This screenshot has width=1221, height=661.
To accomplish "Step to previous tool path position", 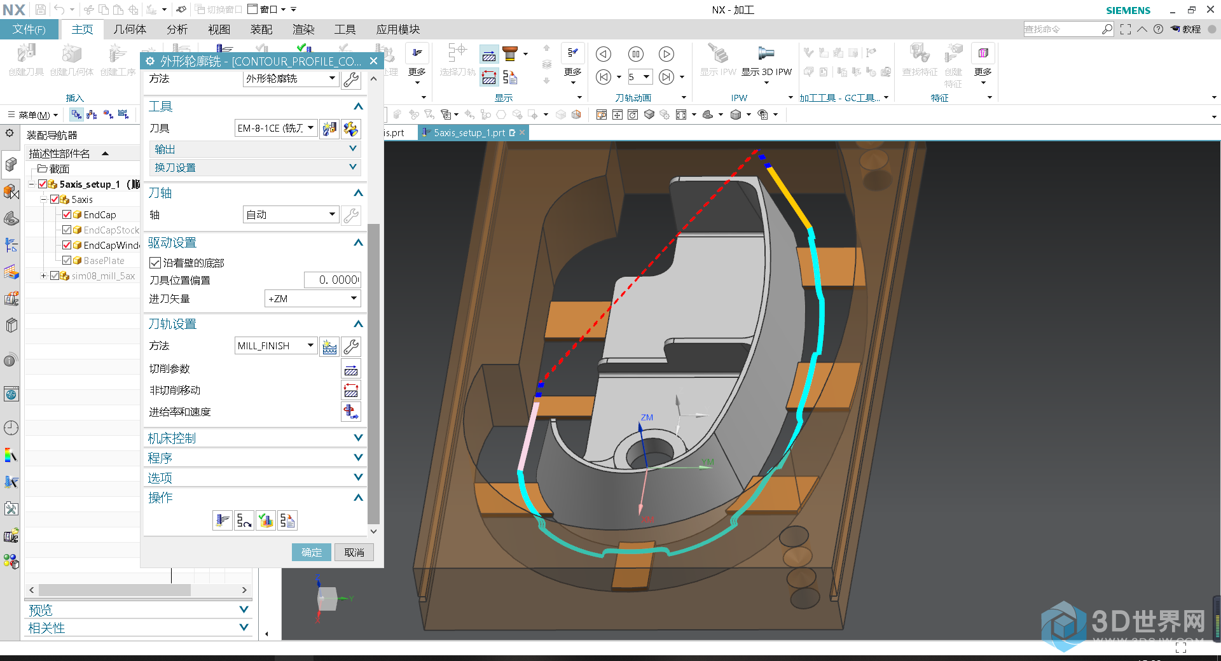I will [604, 77].
